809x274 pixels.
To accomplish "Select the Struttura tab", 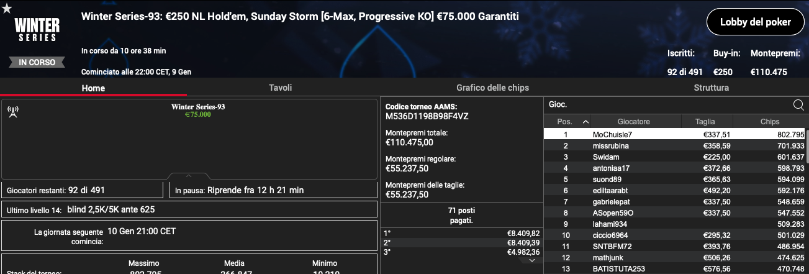I will (711, 88).
